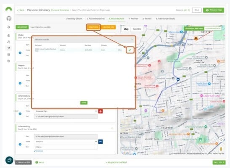Open the lowest icon in the left sidebar
The image size is (230, 168).
(x=9, y=61)
